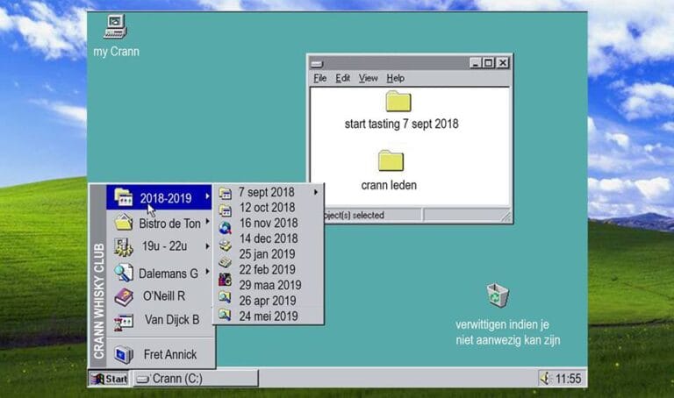Click the book icon beside O'Neill R
This screenshot has width=674, height=398.
coord(124,296)
